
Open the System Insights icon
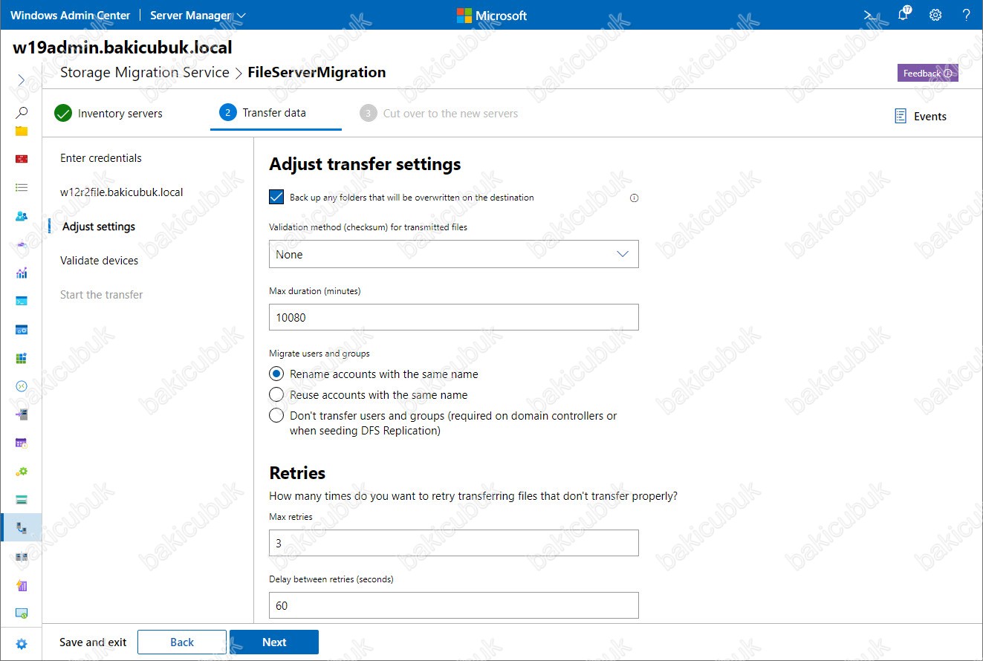click(22, 585)
